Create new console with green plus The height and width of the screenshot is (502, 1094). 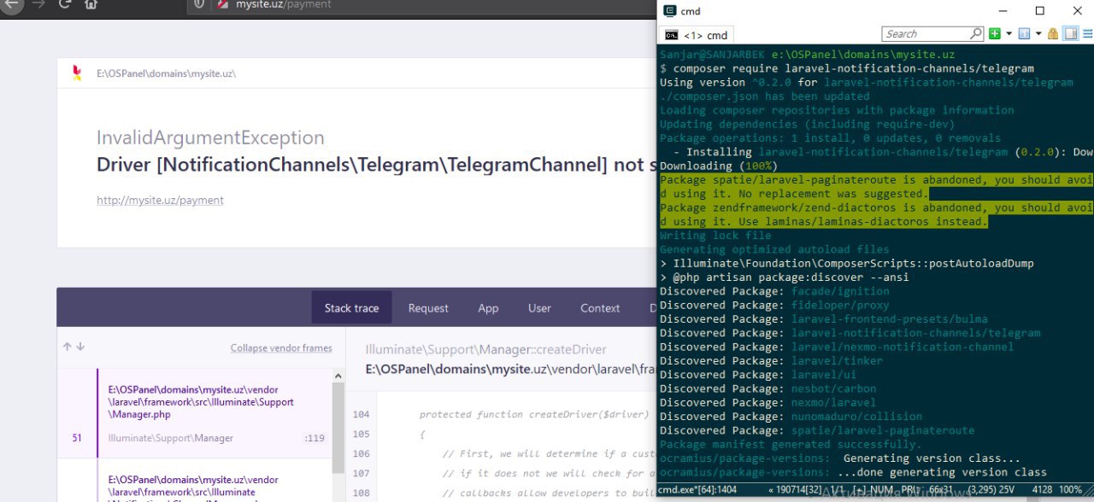coord(995,34)
